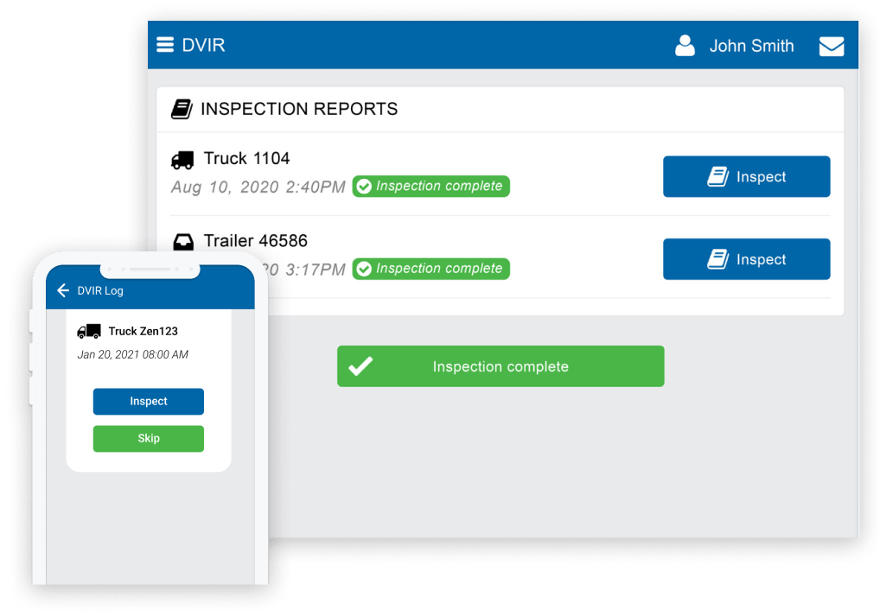The width and height of the screenshot is (886, 616).
Task: Click the Truck 1104 truck icon
Action: point(182,161)
